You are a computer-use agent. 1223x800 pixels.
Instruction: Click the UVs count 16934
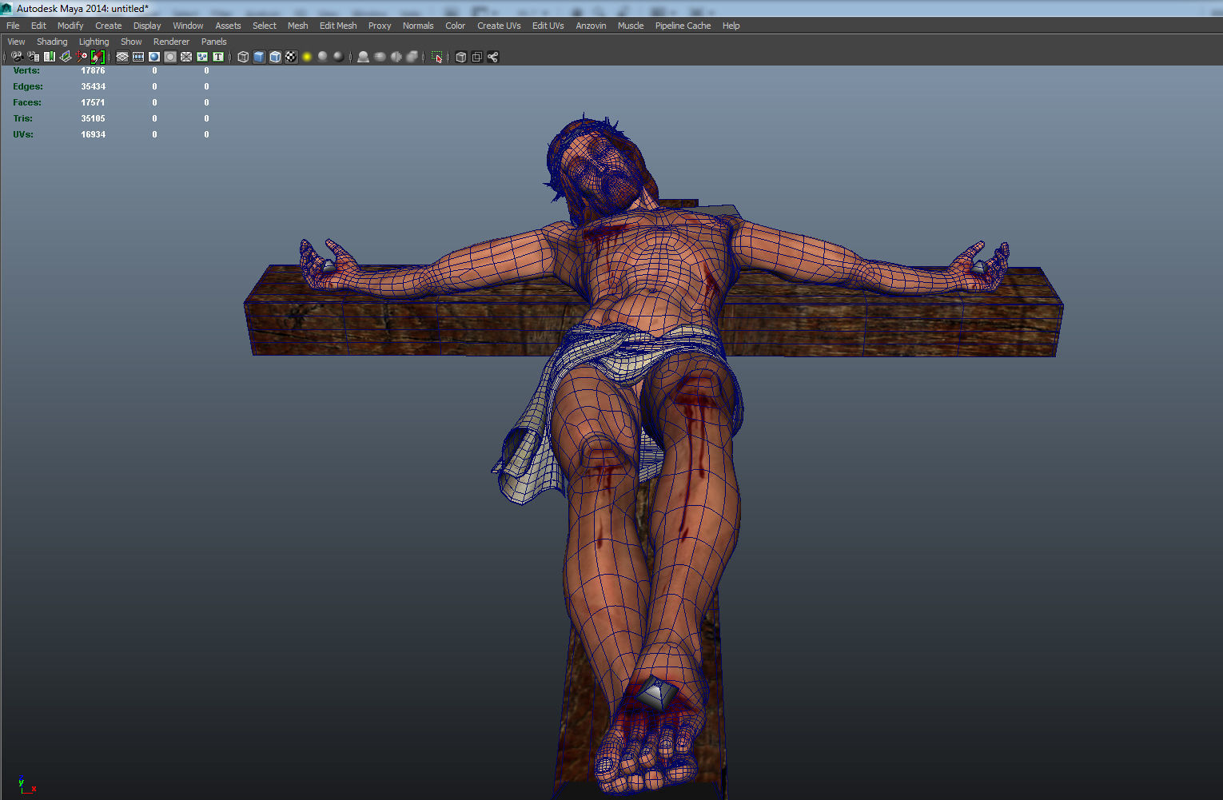93,134
